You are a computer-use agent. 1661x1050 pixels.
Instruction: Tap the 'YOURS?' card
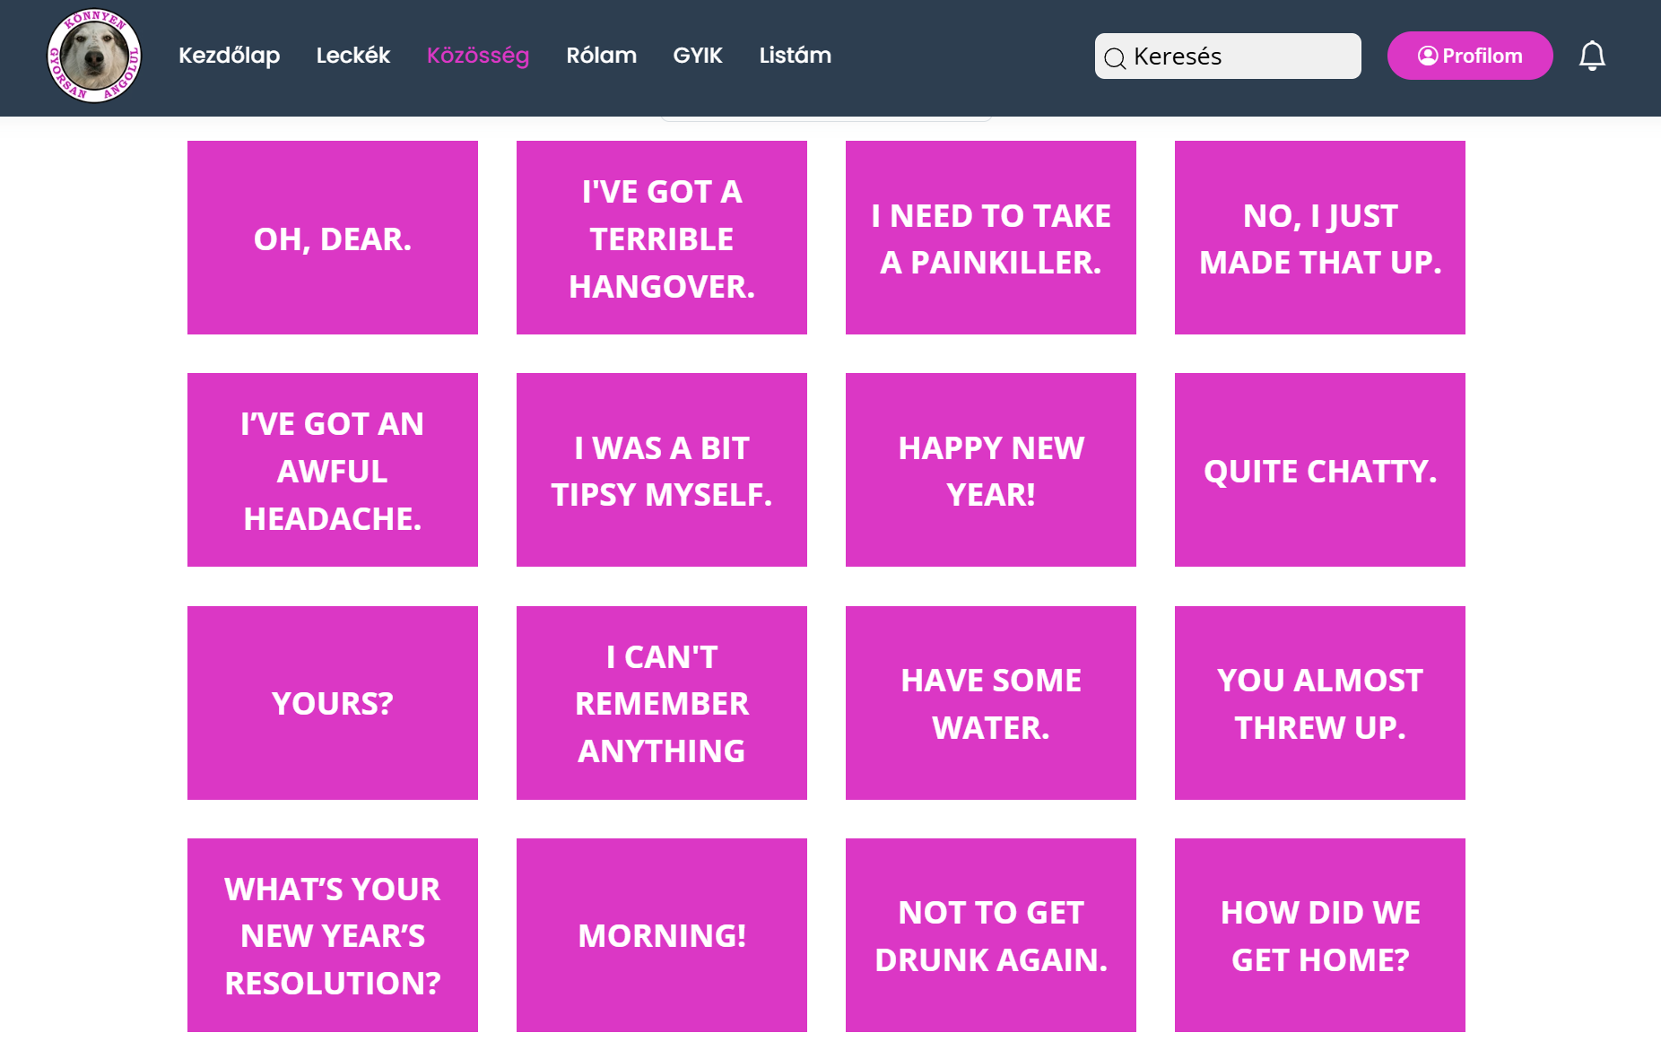333,703
